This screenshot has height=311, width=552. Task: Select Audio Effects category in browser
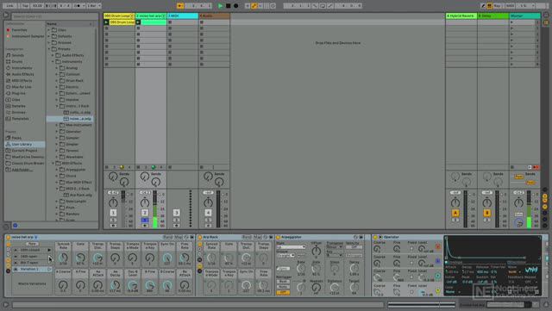[23, 74]
